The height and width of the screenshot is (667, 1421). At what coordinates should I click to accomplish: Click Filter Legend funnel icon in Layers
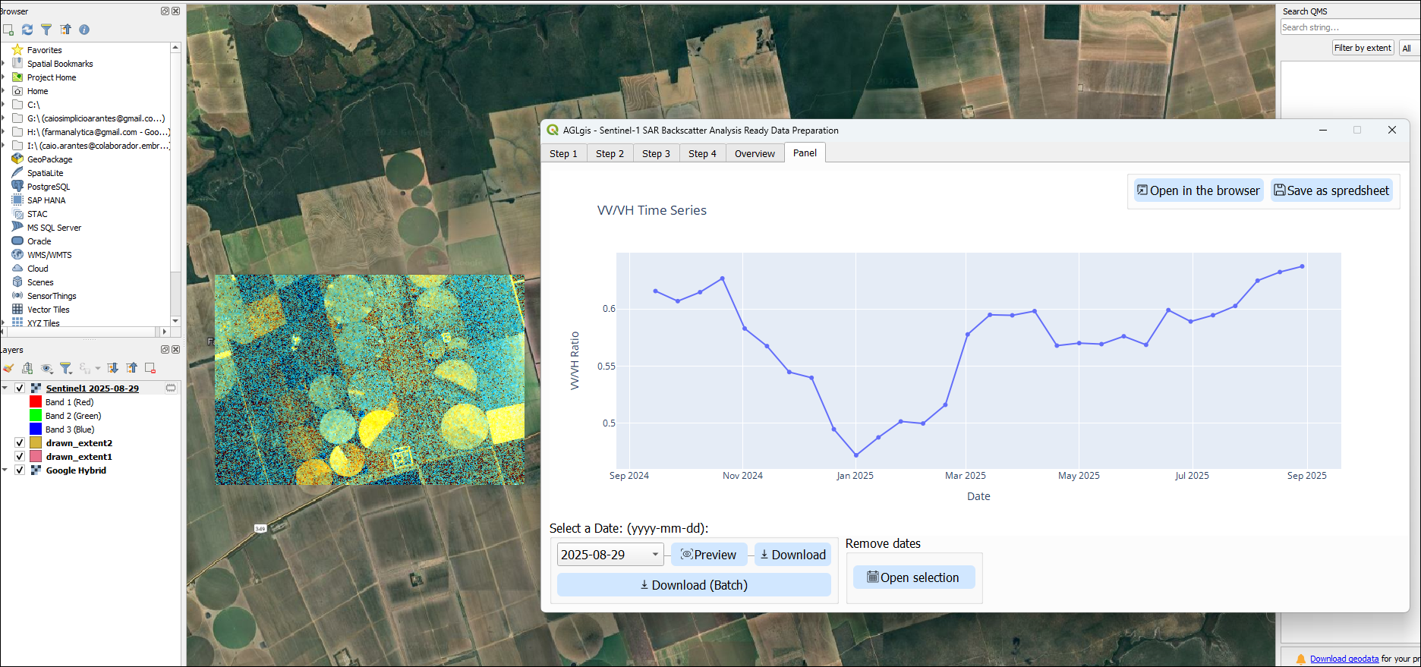(66, 368)
